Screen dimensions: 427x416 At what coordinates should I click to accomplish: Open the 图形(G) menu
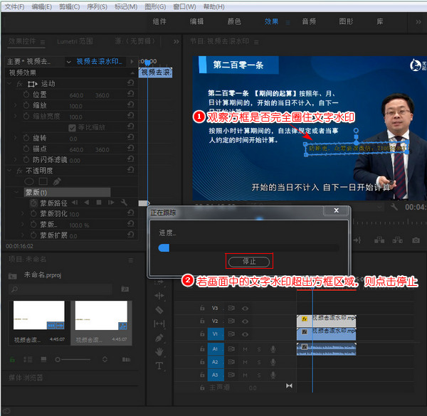pos(155,6)
